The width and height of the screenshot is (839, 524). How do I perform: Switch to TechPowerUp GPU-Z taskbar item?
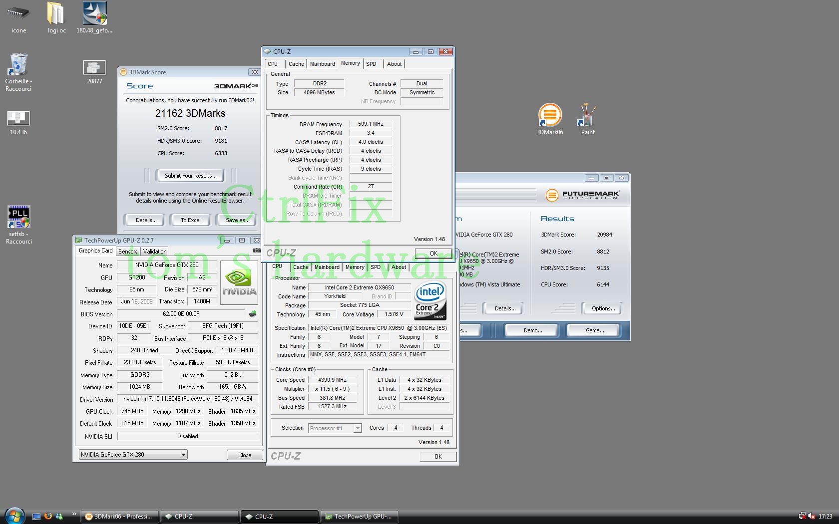click(360, 517)
